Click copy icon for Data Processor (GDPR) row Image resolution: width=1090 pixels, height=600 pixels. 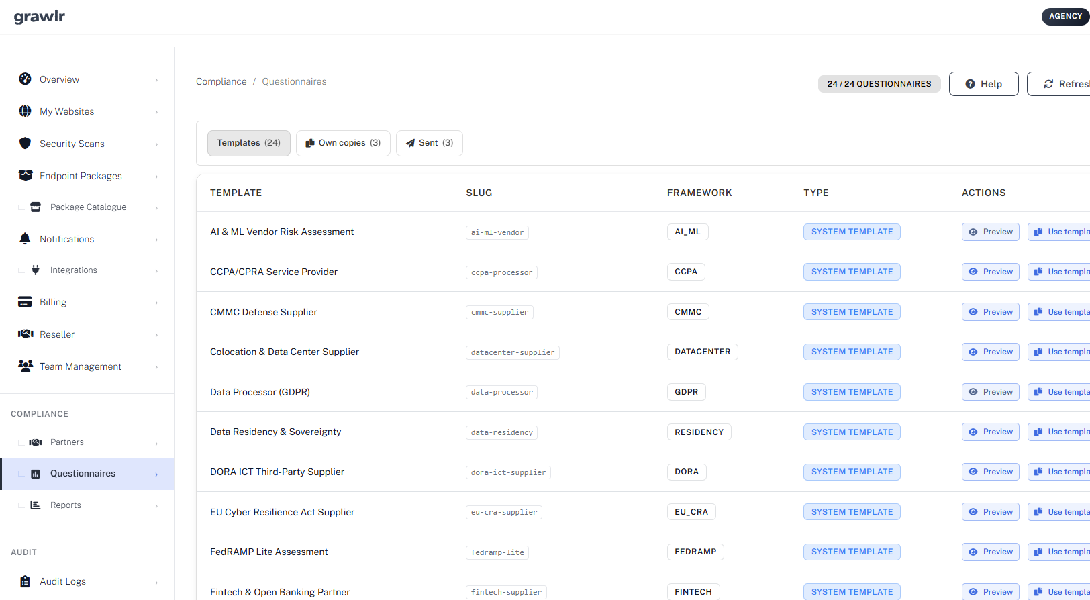click(x=1038, y=392)
